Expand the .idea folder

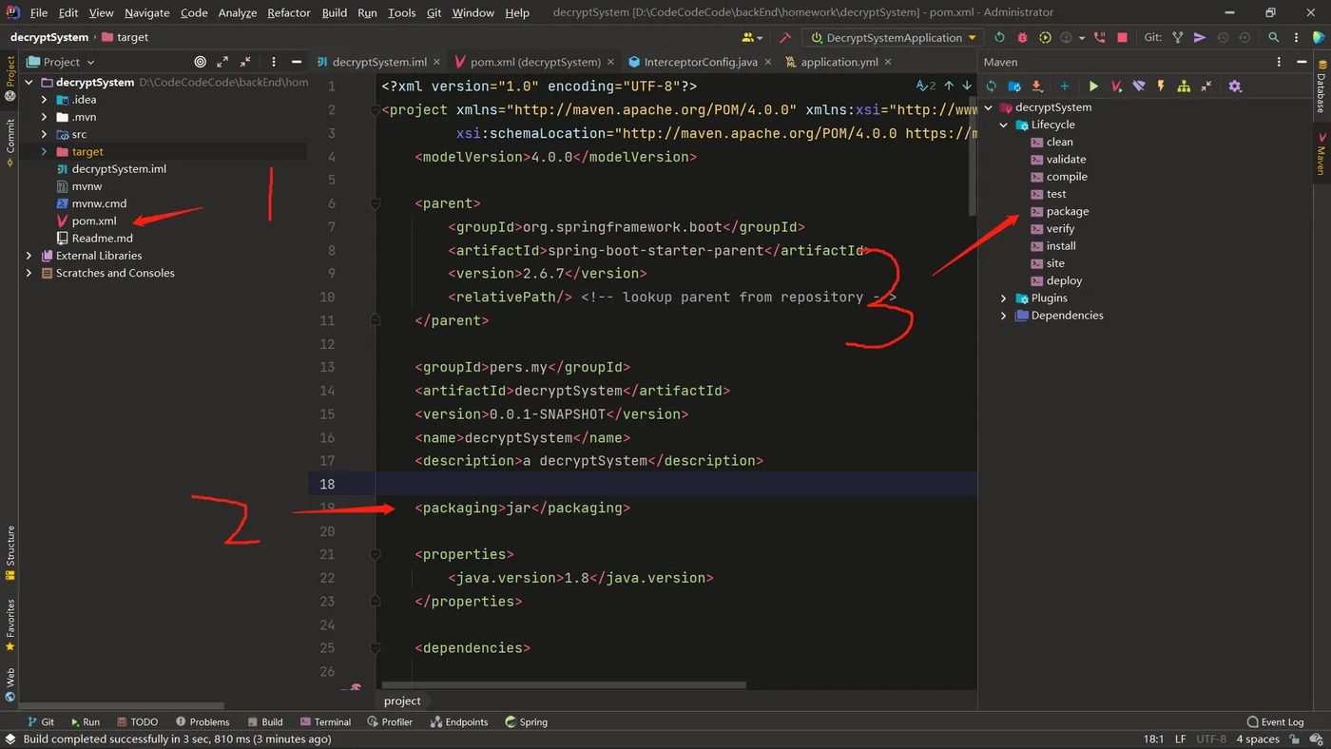[x=44, y=100]
